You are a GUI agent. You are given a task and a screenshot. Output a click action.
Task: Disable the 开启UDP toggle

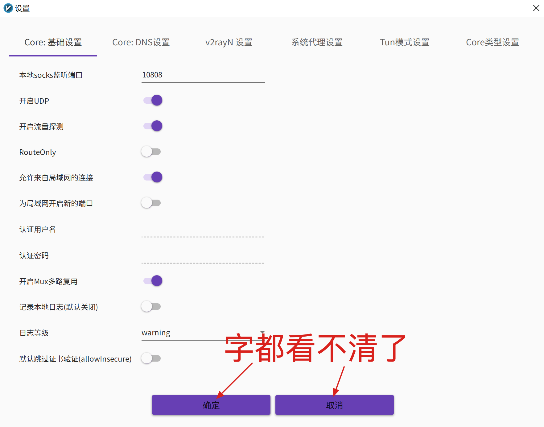click(x=153, y=100)
